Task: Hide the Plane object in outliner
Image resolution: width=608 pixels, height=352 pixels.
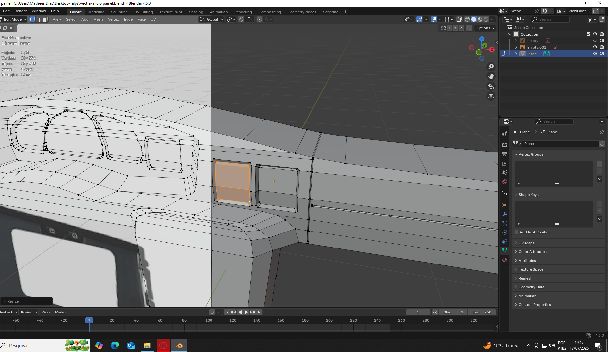Action: coord(595,54)
